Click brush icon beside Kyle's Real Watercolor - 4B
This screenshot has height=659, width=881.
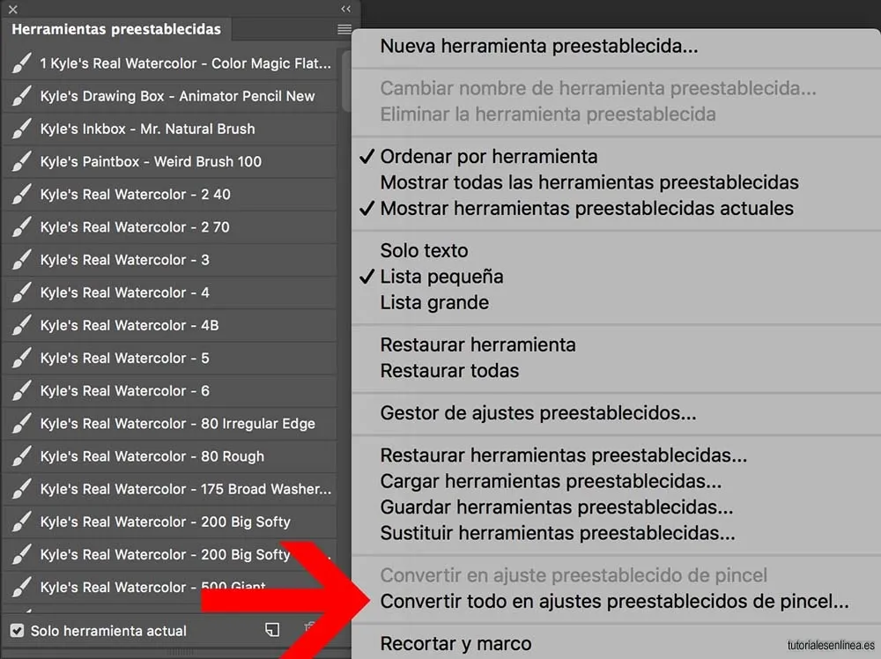tap(21, 325)
